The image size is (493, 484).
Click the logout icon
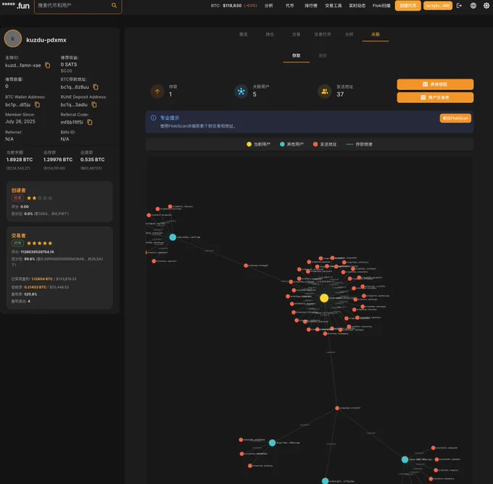[x=459, y=6]
